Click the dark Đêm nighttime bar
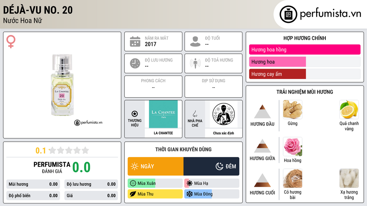Image resolution: width=367 pixels, height=206 pixels. pos(211,166)
